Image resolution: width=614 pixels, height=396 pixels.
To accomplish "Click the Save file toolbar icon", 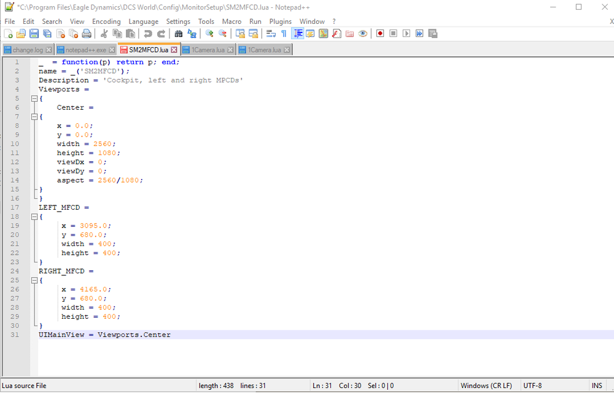I will point(34,34).
